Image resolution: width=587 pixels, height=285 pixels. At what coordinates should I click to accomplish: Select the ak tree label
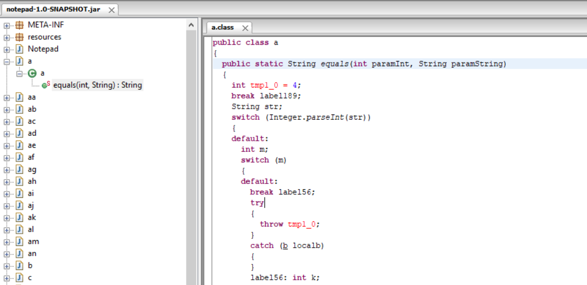(32, 217)
